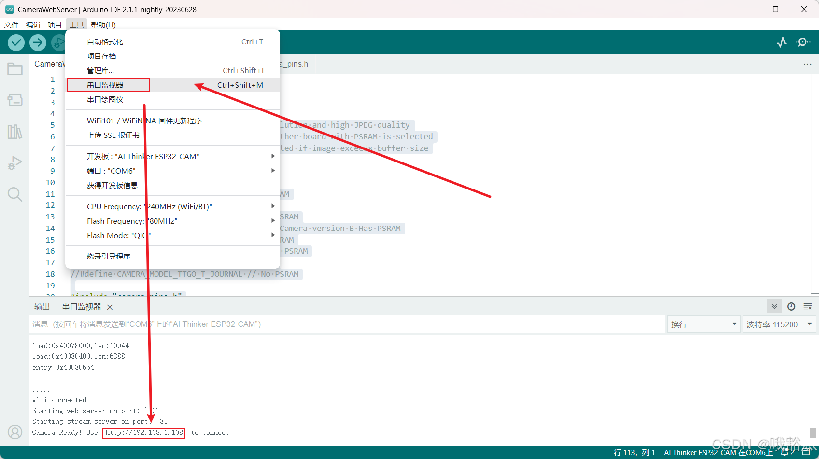
Task: Open the Sketchbook folder sidebar icon
Action: 15,69
